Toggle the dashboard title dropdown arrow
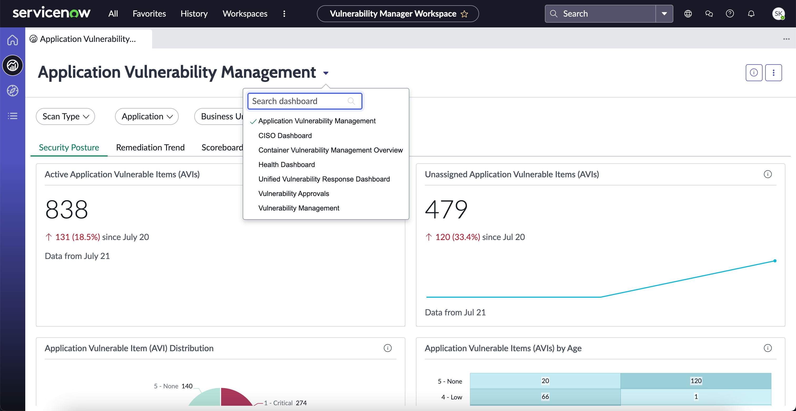796x411 pixels. tap(326, 73)
